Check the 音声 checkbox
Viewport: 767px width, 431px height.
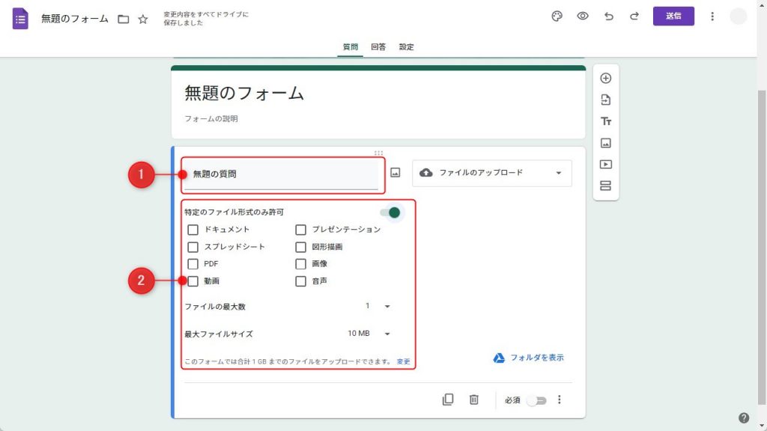(300, 281)
